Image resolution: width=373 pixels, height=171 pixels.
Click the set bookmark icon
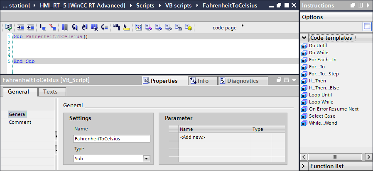click(65, 27)
